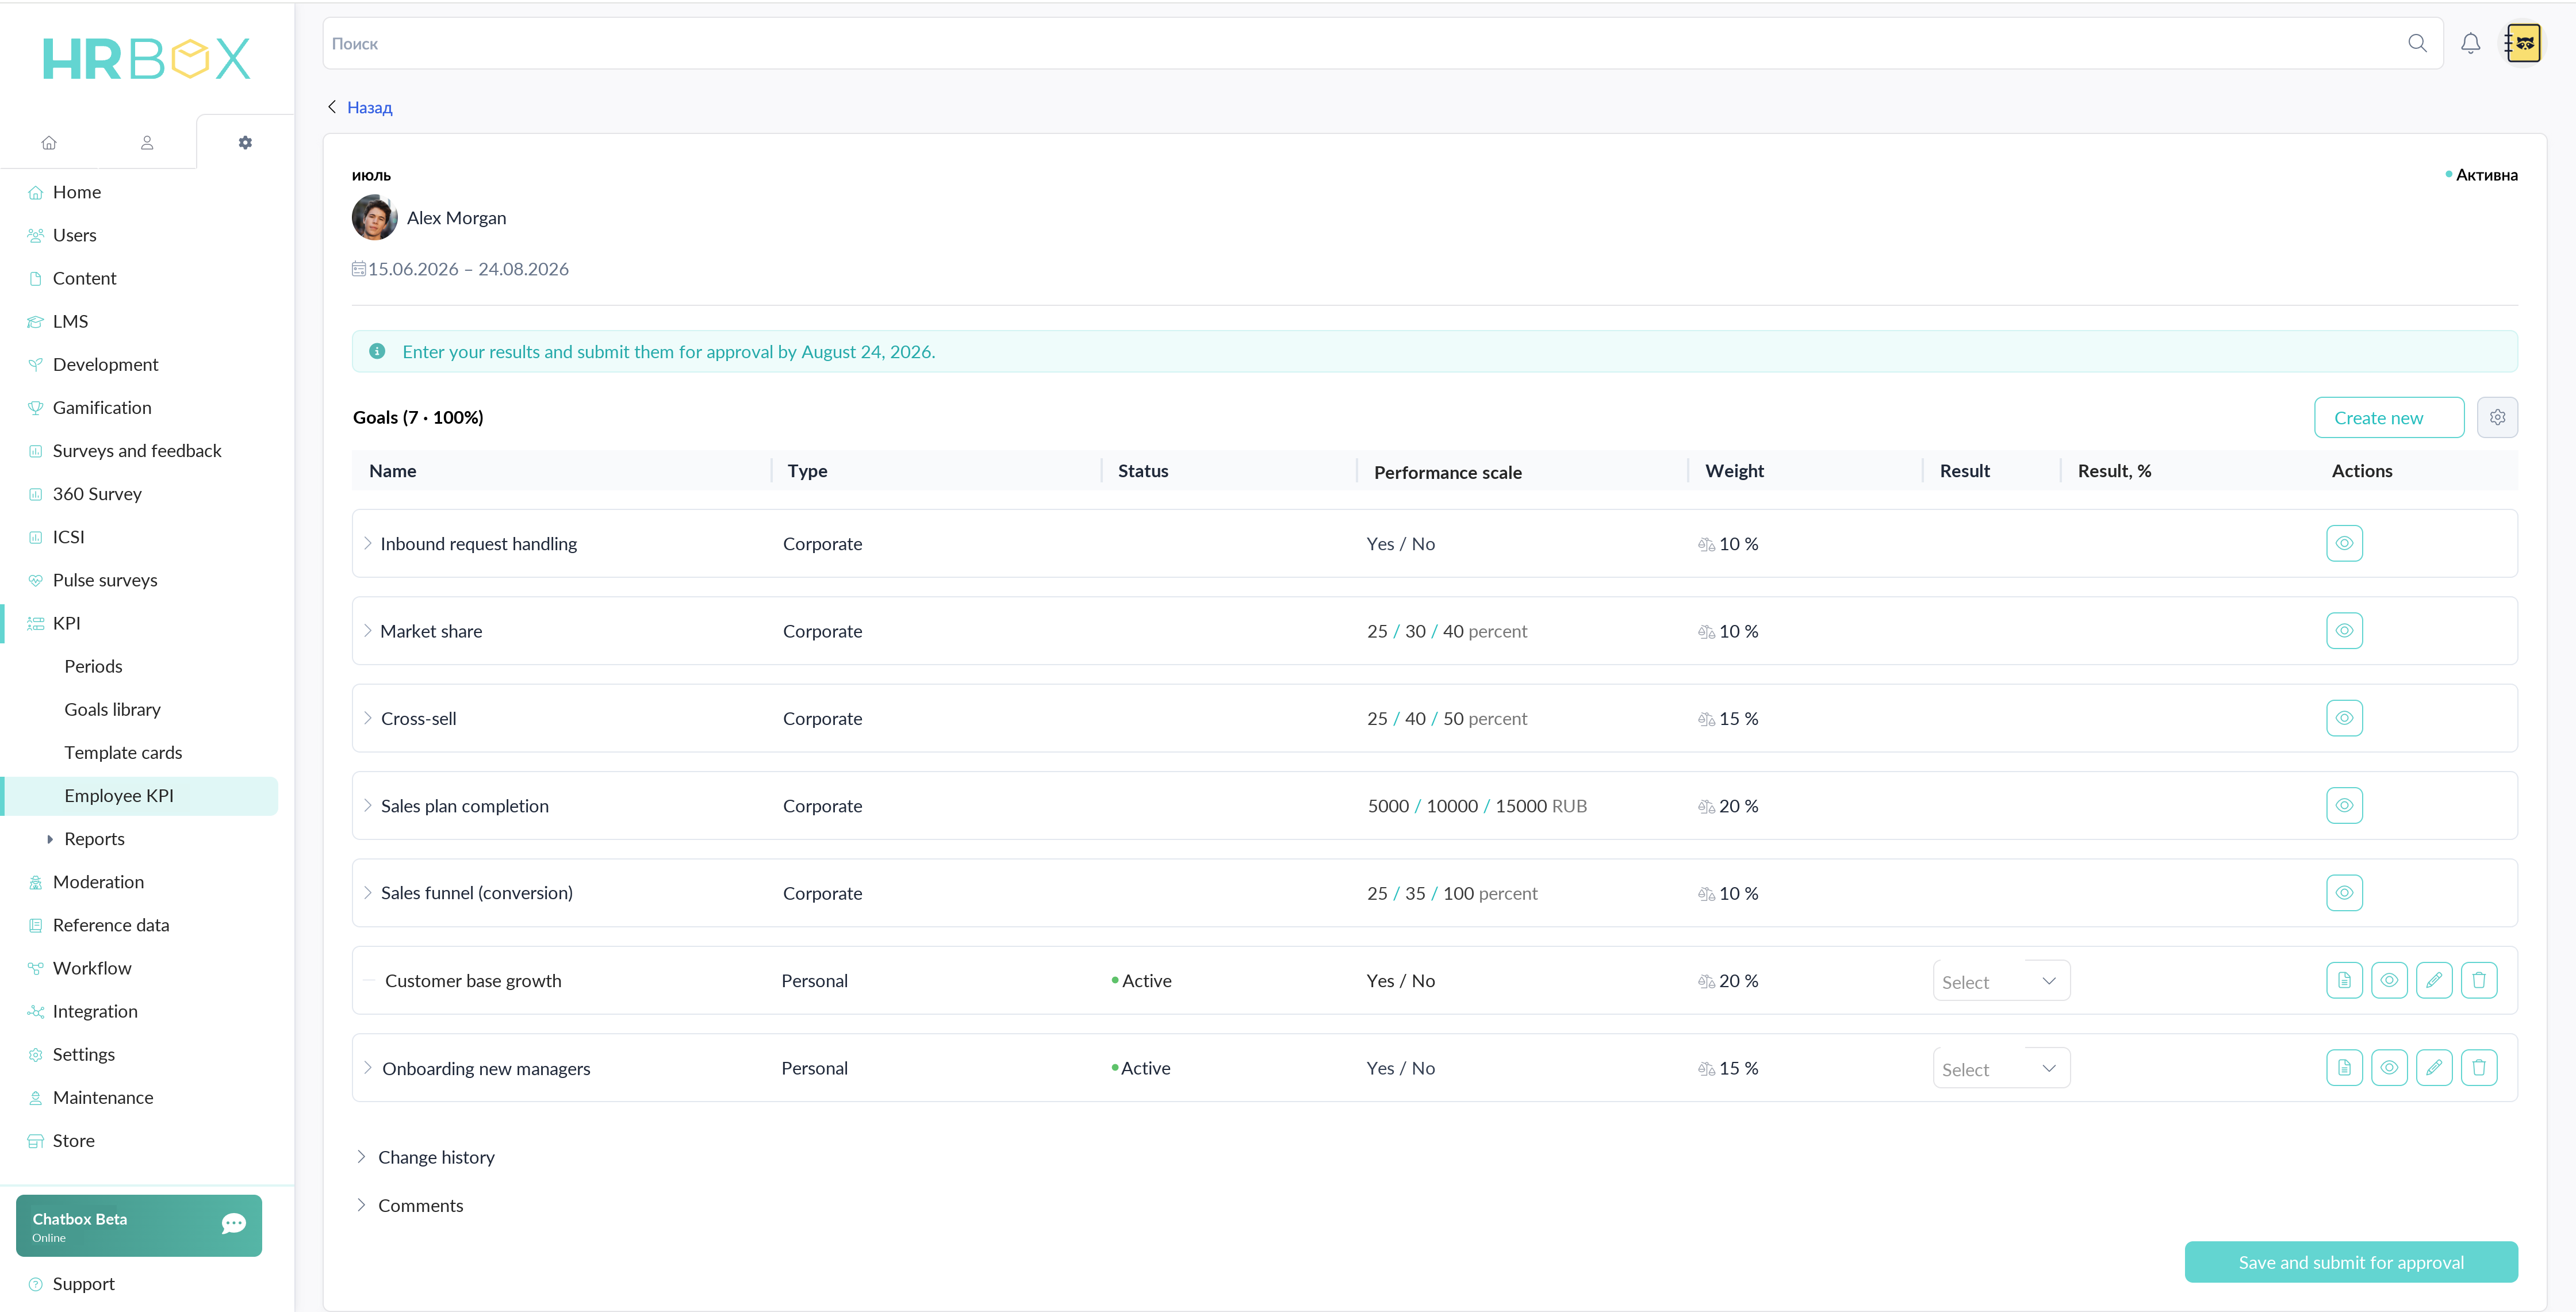2576x1312 pixels.
Task: Open the notifications bell
Action: (x=2470, y=43)
